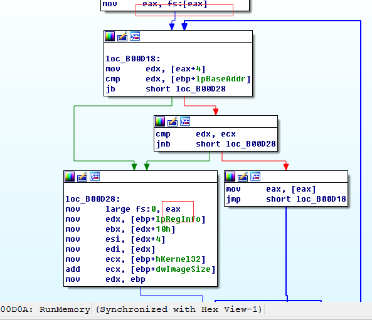Click RunMemory in status bar

tap(65, 309)
